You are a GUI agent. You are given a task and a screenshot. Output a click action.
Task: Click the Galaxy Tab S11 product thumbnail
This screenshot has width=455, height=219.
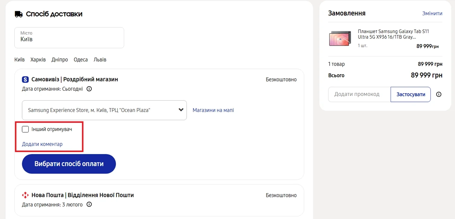tap(340, 38)
